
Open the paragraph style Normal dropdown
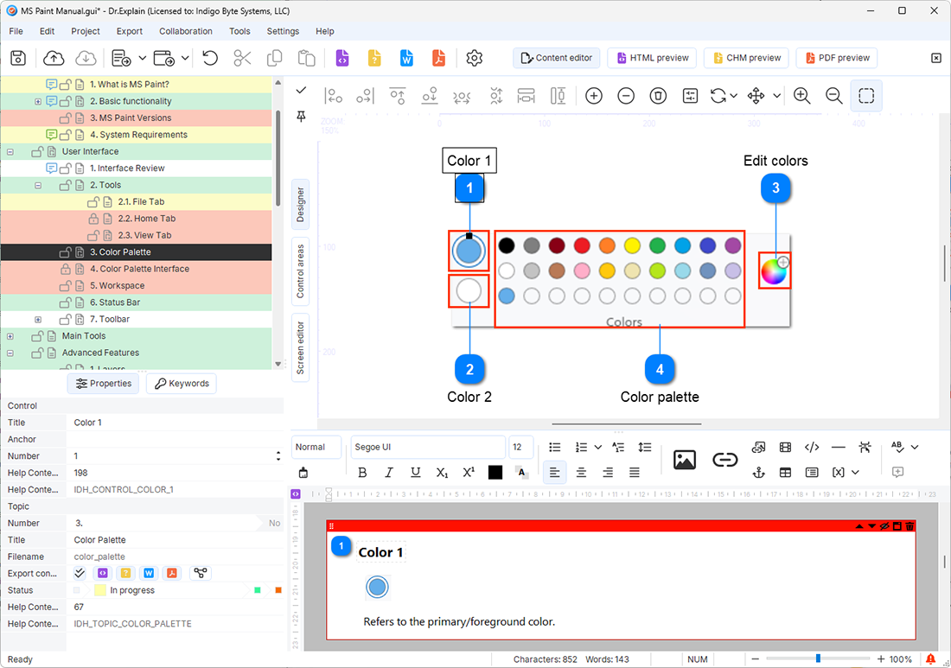tap(316, 448)
